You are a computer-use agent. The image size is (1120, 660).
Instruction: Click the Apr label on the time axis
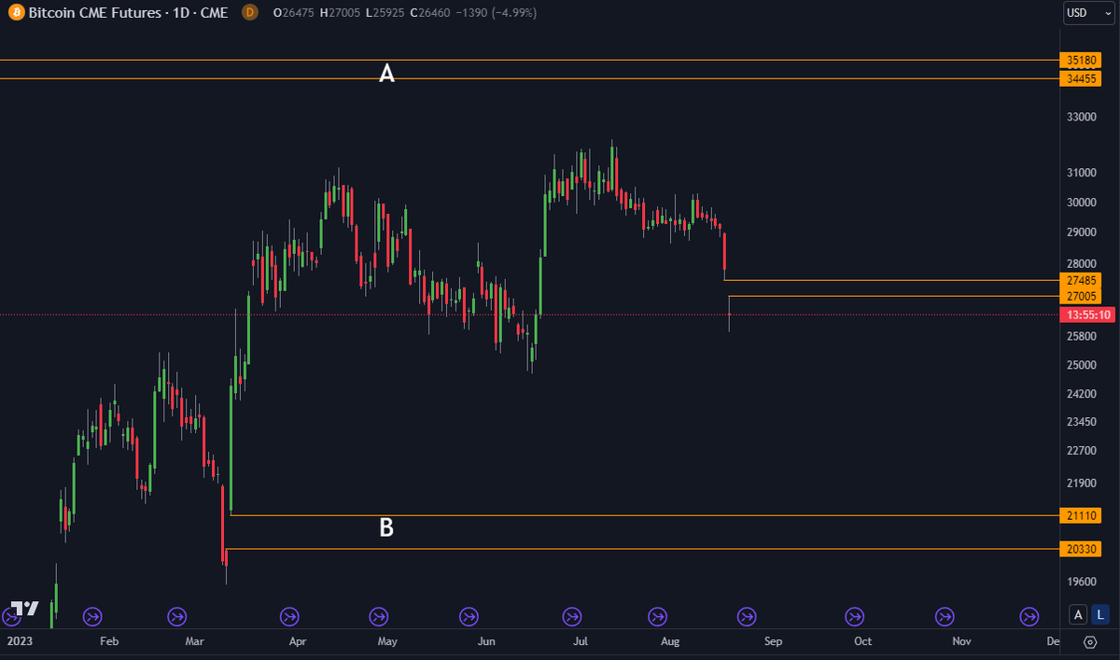coord(298,641)
